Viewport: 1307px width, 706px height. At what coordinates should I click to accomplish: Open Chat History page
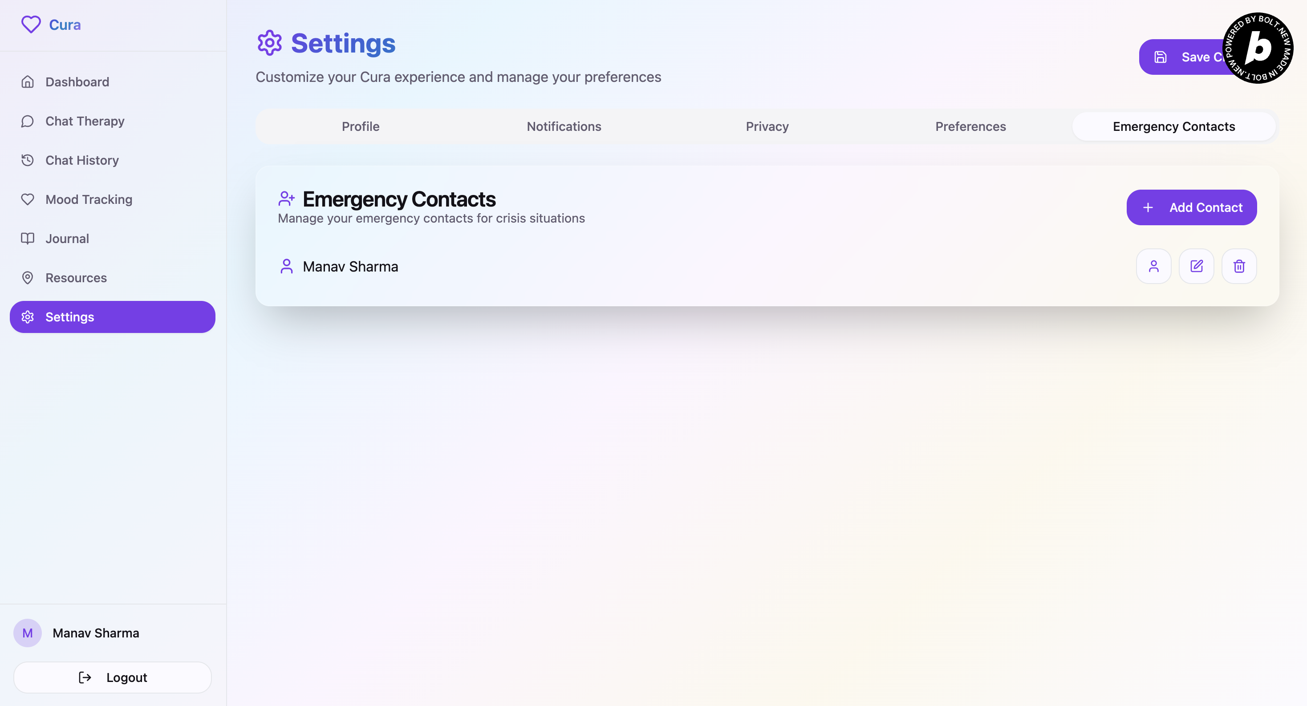(82, 160)
